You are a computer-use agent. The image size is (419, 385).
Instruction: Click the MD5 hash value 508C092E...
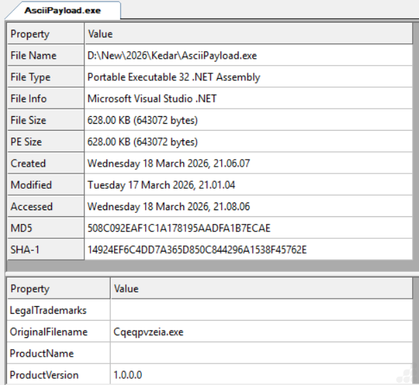click(178, 228)
